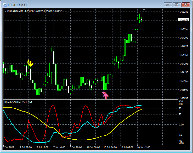The image size is (193, 153).
Task: Click the time label 7 Jul 2023
Action: point(9,147)
